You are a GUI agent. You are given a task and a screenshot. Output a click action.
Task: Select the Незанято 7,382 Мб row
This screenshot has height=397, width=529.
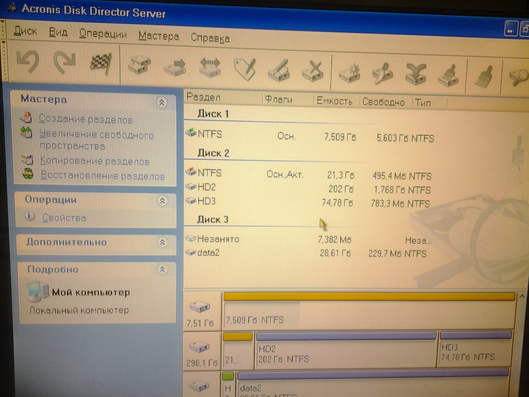click(309, 239)
